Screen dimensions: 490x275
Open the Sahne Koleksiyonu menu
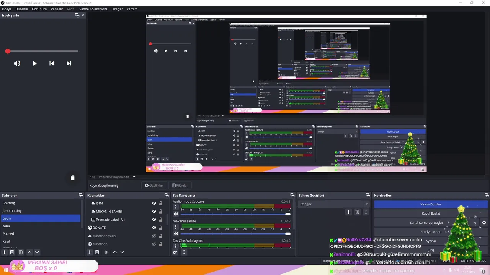coord(94,9)
